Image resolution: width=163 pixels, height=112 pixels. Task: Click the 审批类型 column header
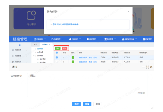pos(115,53)
